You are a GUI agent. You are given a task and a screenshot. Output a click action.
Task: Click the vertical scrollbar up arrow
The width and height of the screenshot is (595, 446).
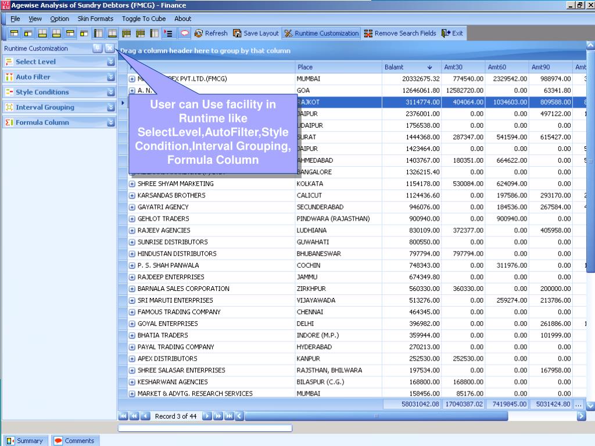point(590,45)
